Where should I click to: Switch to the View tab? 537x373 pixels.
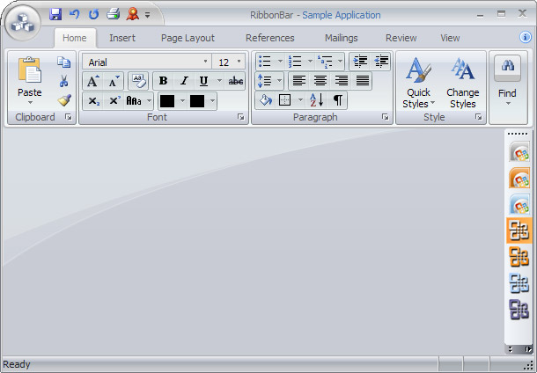coord(450,38)
